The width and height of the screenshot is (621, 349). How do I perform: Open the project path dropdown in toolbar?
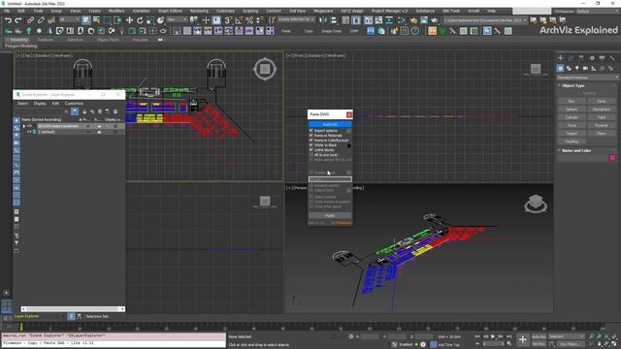point(485,19)
